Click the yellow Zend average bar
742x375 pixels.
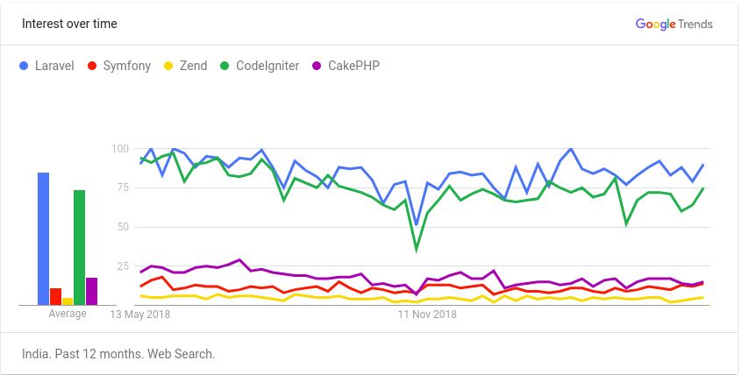pyautogui.click(x=68, y=301)
